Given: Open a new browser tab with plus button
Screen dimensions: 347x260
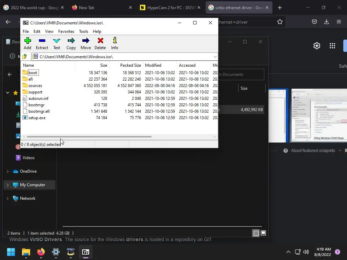Looking at the screenshot, I should (x=280, y=8).
